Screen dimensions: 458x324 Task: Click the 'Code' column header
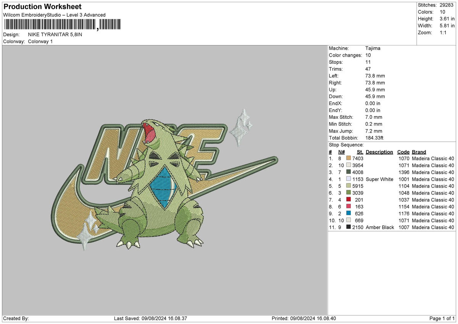(403, 152)
